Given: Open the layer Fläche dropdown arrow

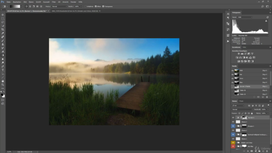Looking at the screenshot, I should 268,113.
